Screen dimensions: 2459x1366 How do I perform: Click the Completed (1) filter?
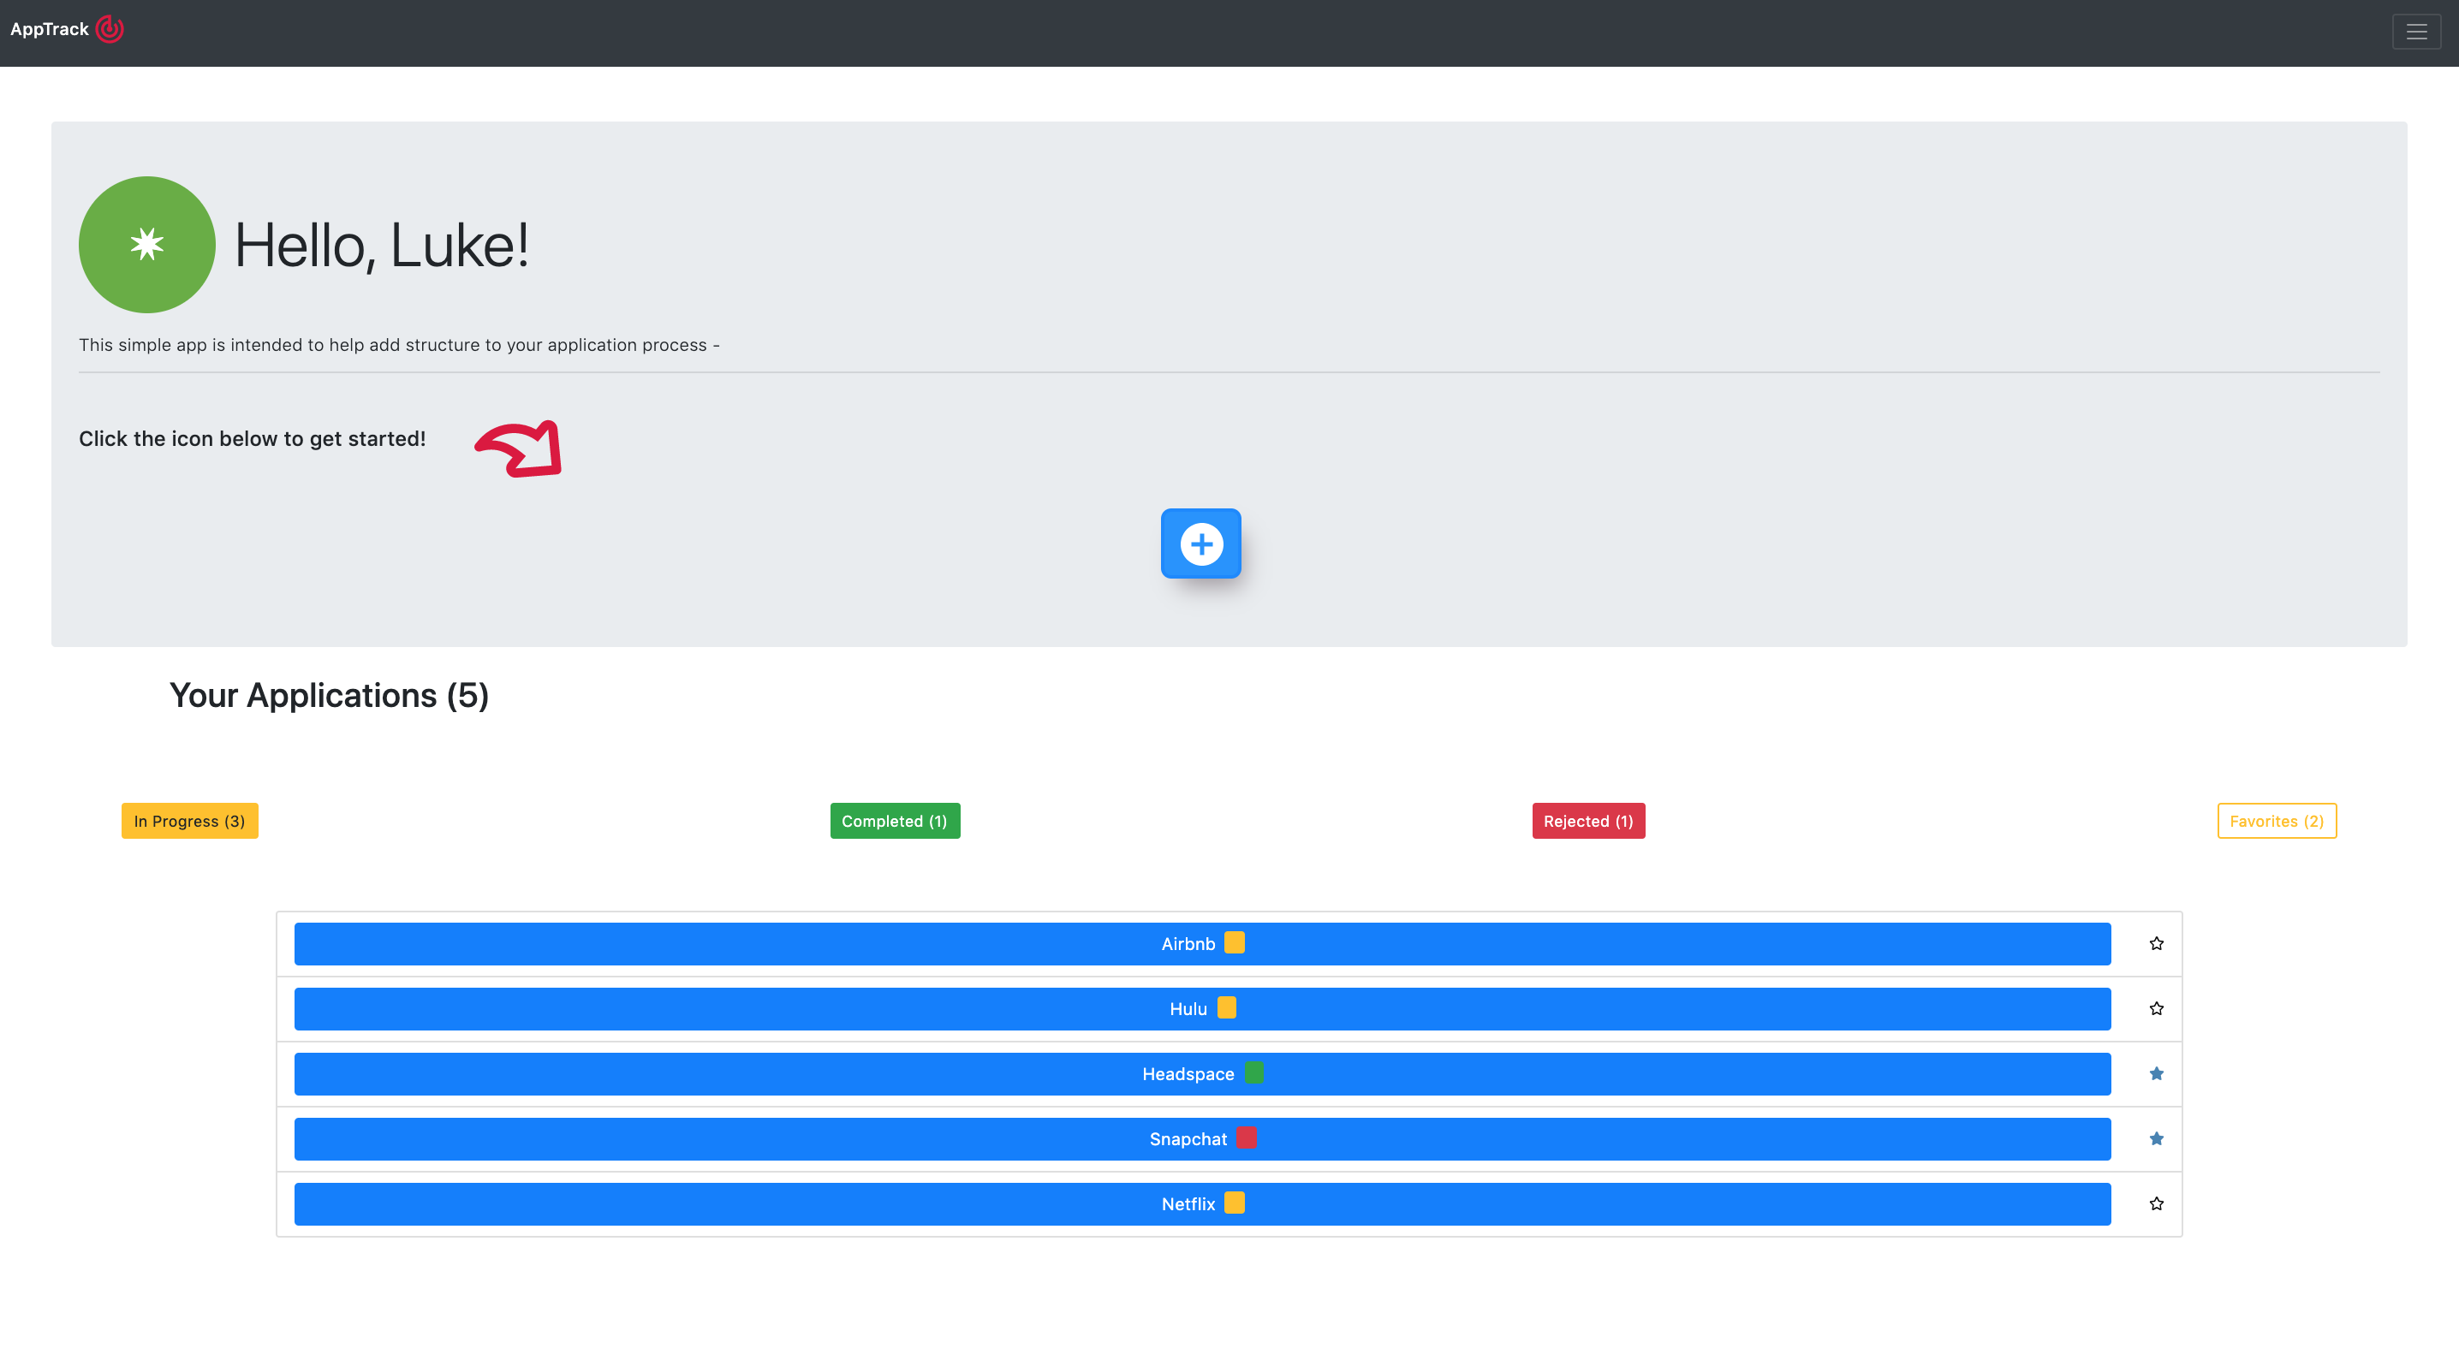895,820
